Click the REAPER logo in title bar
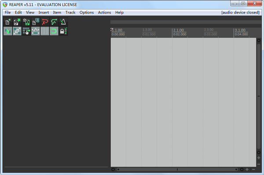Image resolution: width=264 pixels, height=175 pixels. coord(5,5)
